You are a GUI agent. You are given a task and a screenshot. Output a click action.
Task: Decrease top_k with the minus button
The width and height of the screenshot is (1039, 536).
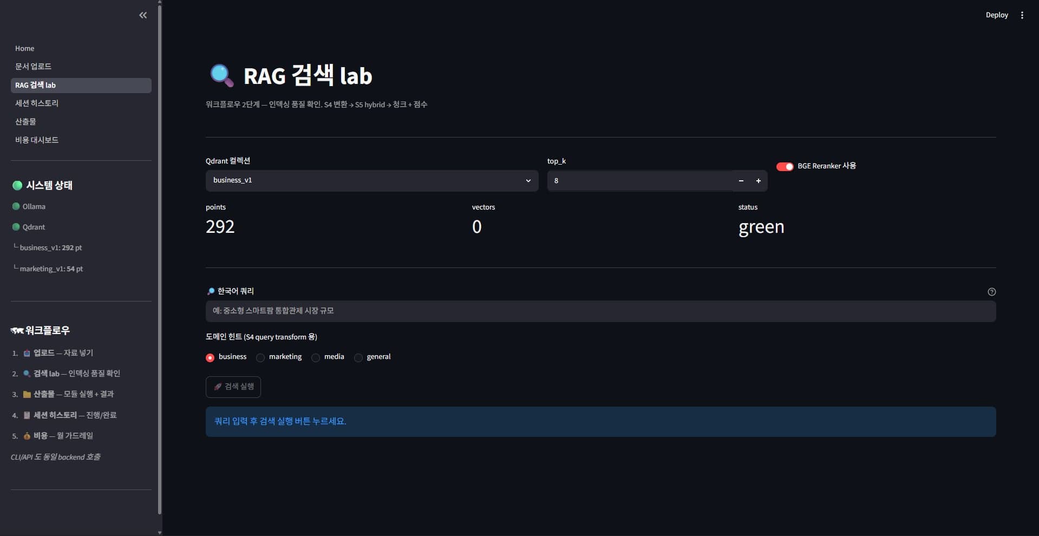741,181
